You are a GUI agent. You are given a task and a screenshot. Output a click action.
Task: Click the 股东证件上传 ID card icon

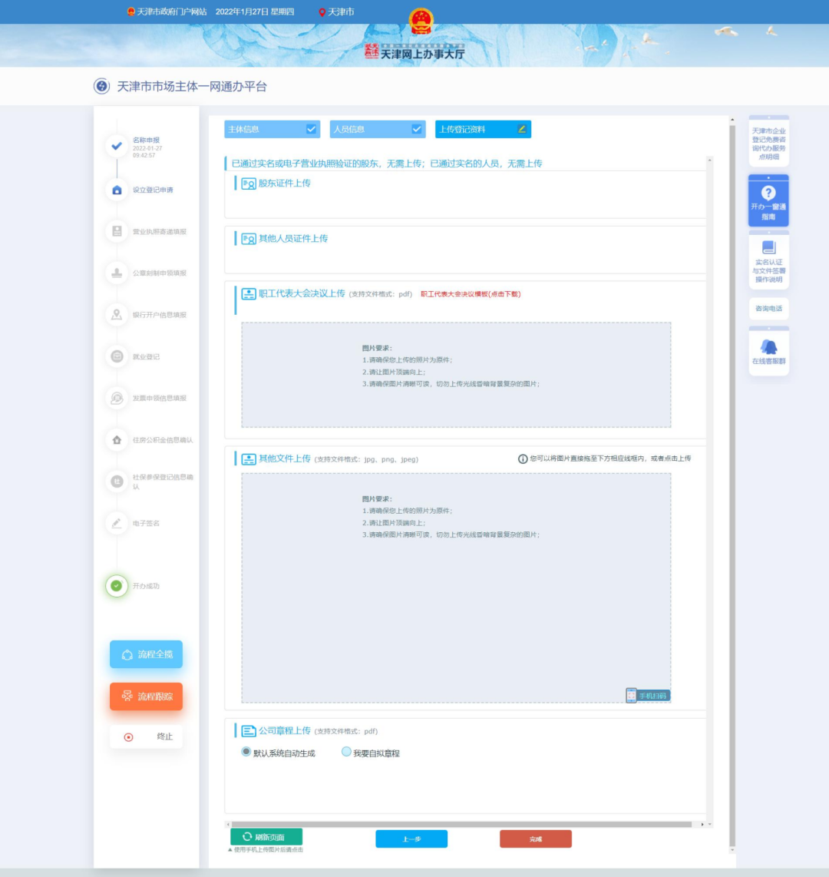pyautogui.click(x=248, y=184)
